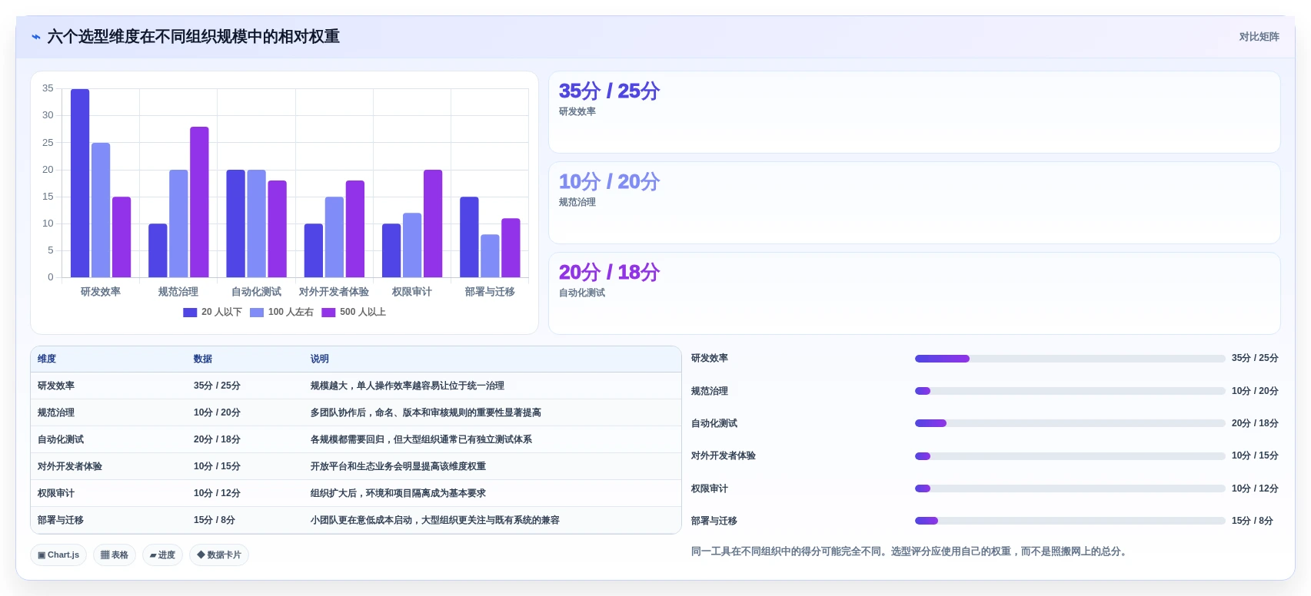
Task: Toggle the 500 人以上 legend swatch
Action: [x=328, y=313]
